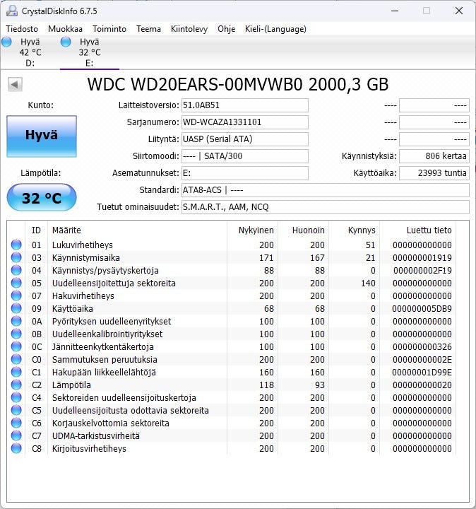Select the Käynnistymisaika attribute name
Screen dimensions: 476x509
[86, 258]
